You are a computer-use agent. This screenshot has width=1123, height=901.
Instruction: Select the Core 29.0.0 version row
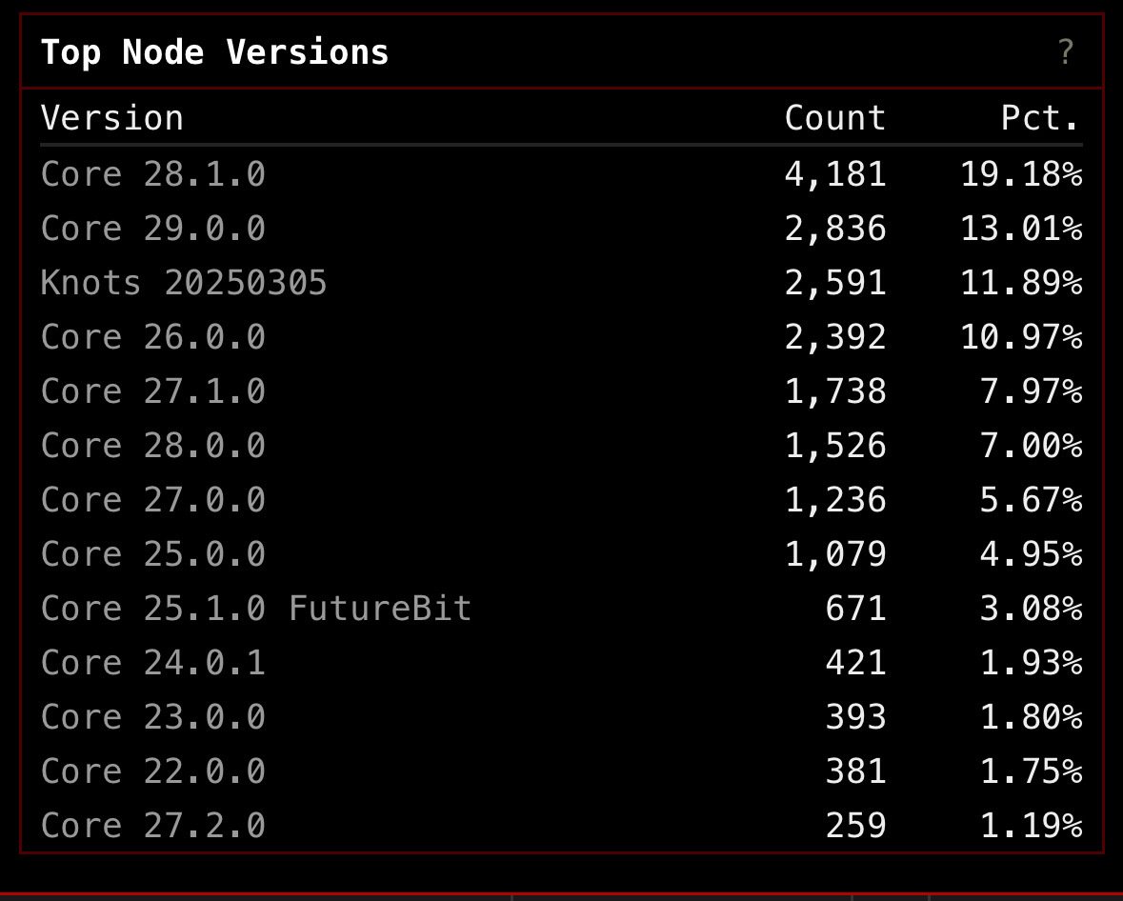pyautogui.click(x=562, y=229)
